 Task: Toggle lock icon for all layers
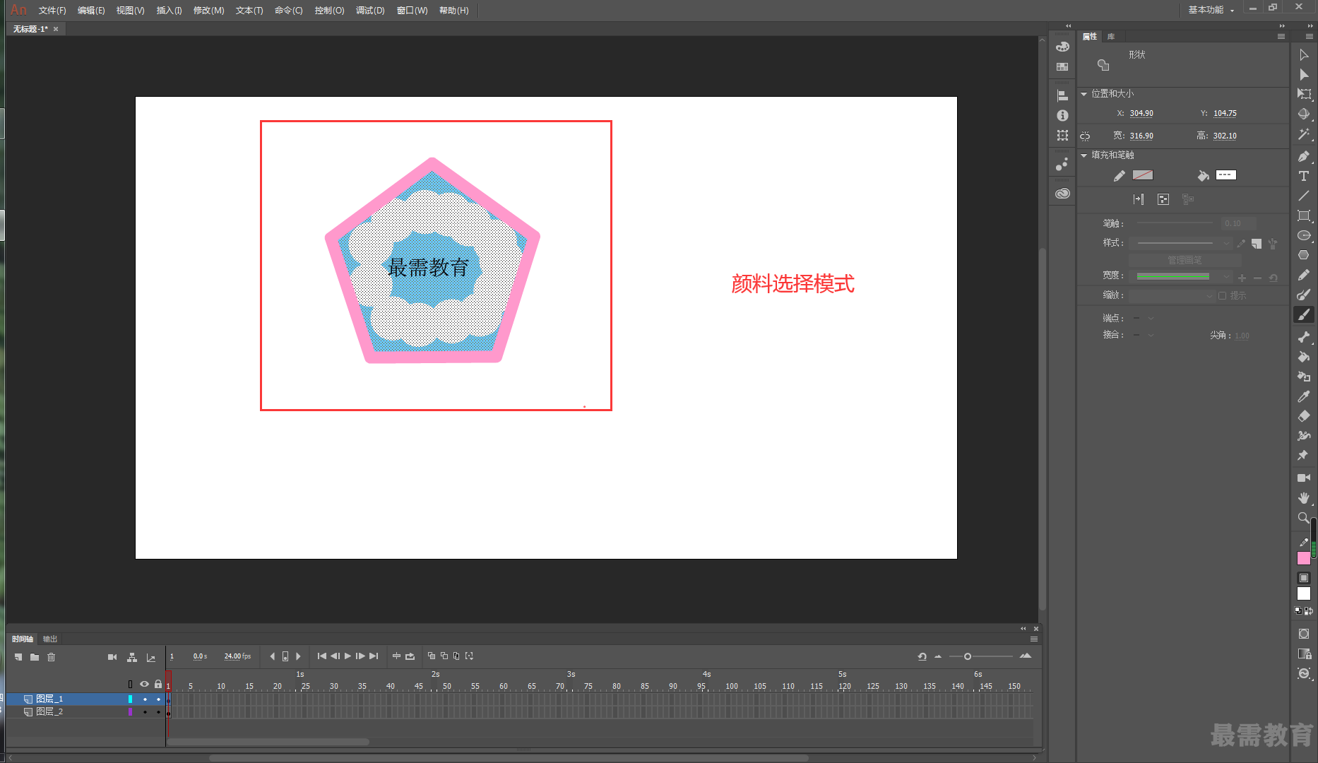coord(158,684)
